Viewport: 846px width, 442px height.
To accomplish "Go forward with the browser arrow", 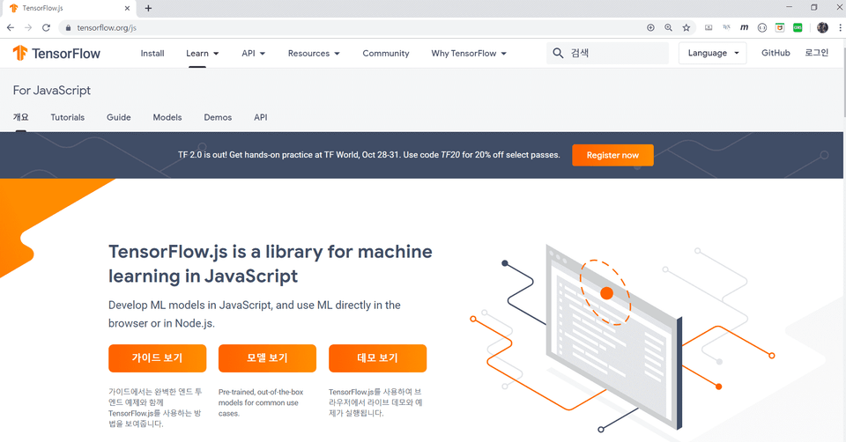I will (x=28, y=27).
